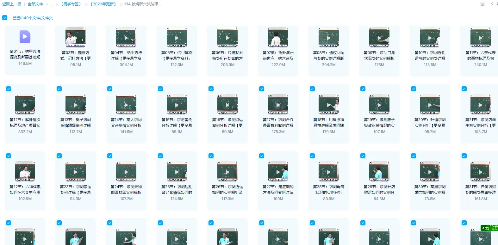Viewport: 498px width, 245px height.
Task: Uncheck the 第16节 求测财运 file checkbox
Action: tap(211, 89)
